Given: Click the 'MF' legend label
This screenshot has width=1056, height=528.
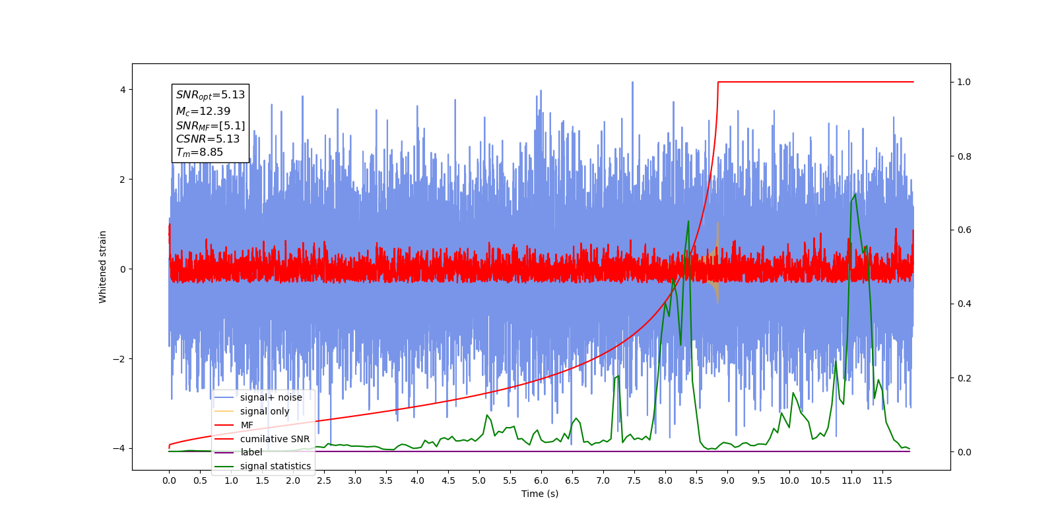Looking at the screenshot, I should [247, 425].
